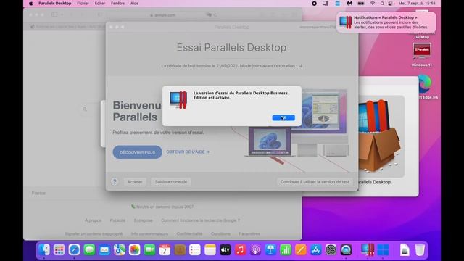
Task: Open Control Center in menu bar
Action: click(391, 3)
